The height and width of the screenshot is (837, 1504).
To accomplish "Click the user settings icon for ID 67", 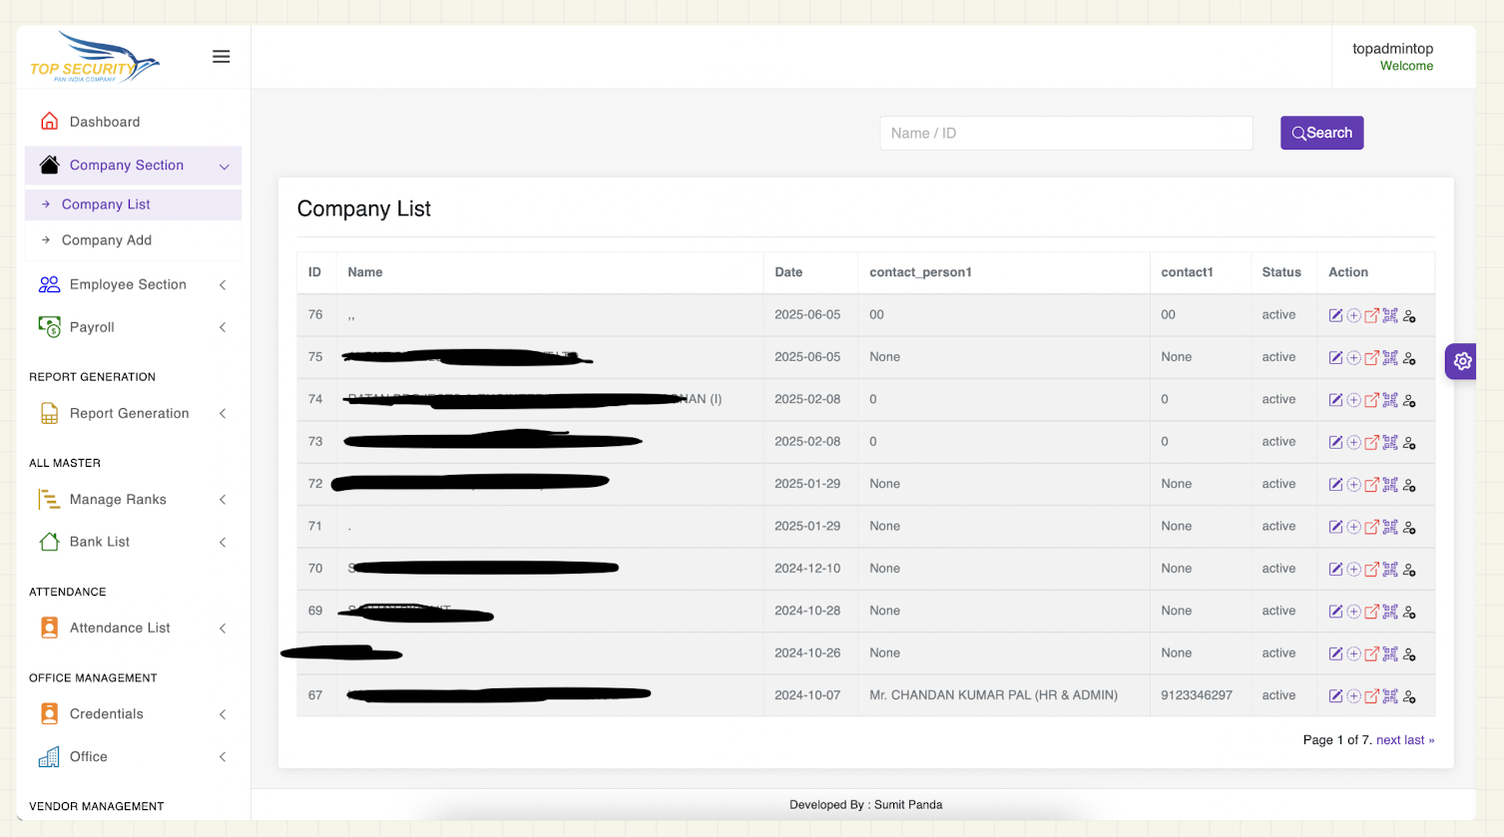I will (1409, 696).
